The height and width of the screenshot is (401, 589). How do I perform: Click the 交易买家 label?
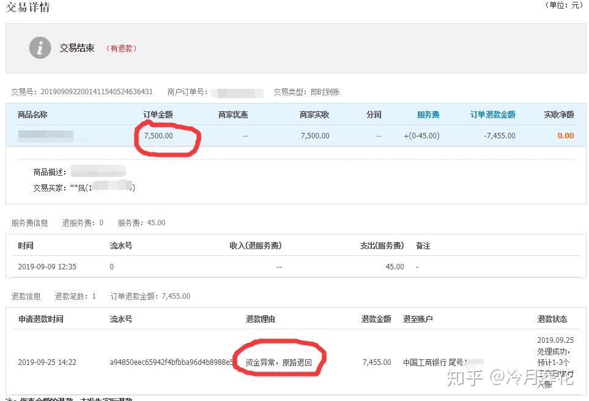[x=50, y=188]
